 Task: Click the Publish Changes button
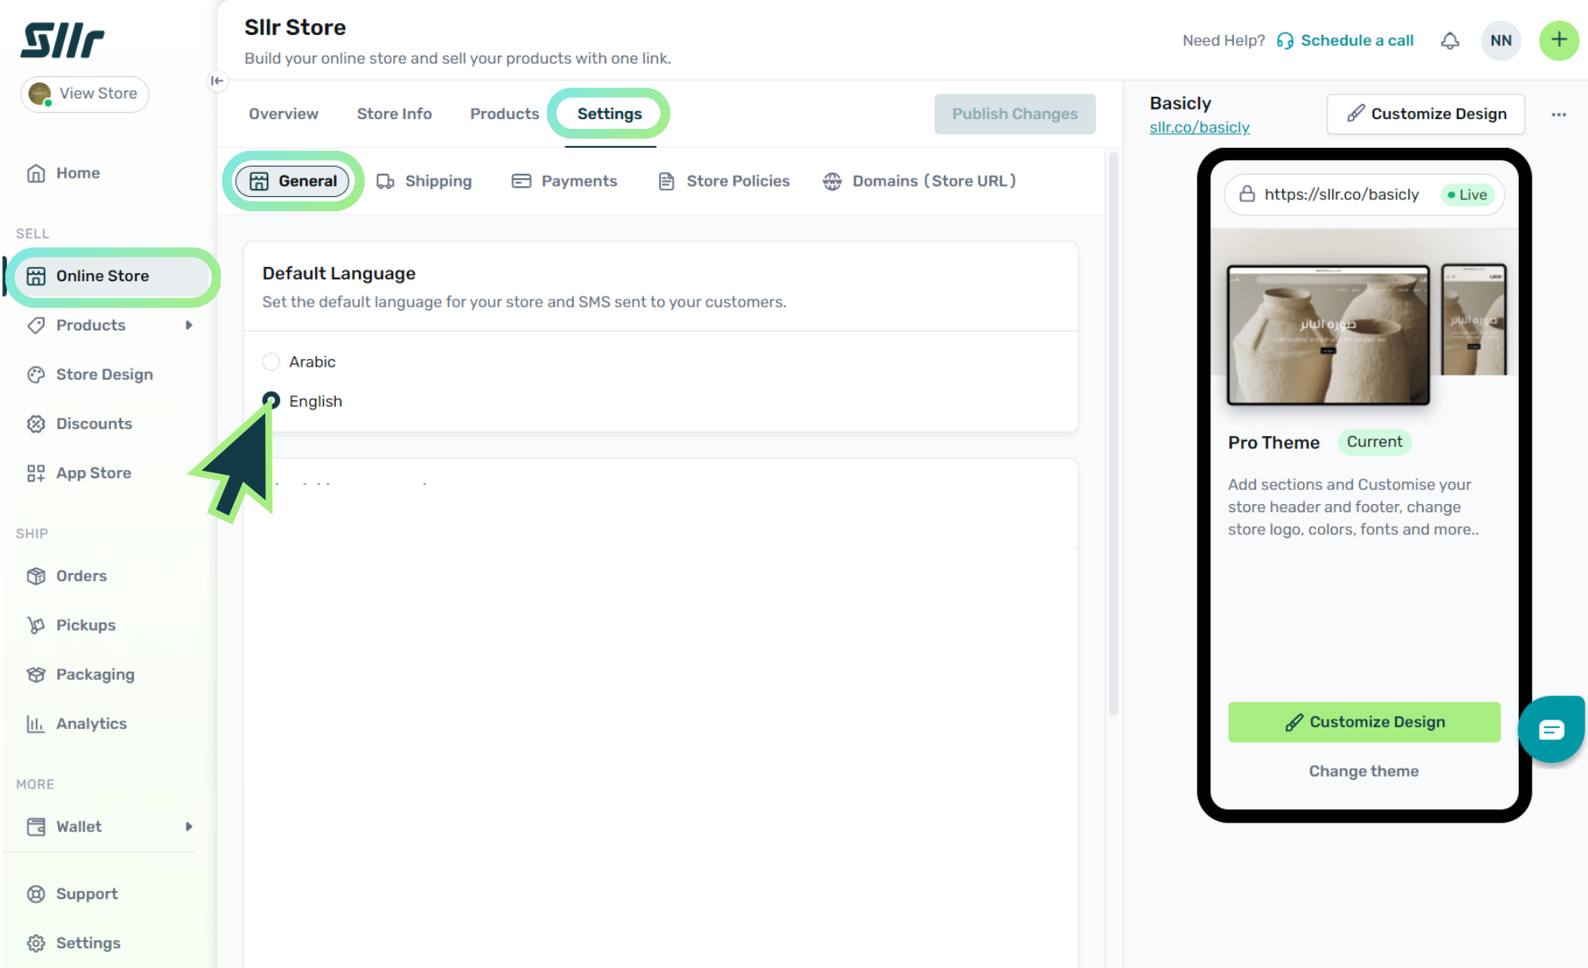1015,114
